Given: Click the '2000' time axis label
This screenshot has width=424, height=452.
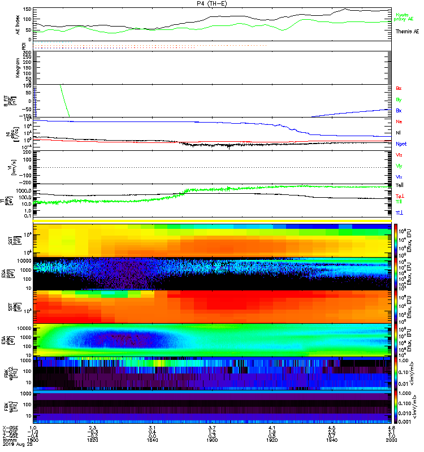Looking at the screenshot, I should click(x=391, y=440).
